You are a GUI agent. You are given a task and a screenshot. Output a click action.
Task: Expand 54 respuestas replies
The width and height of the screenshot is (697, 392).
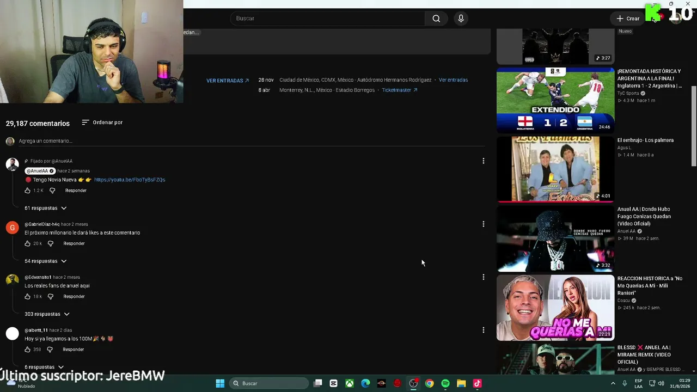(x=46, y=261)
